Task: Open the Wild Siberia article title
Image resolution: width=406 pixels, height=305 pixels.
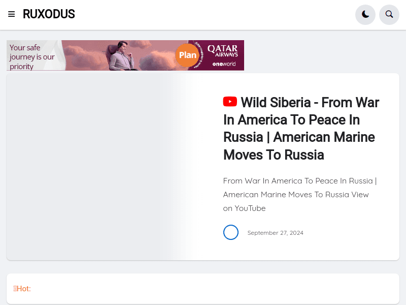Action: point(301,128)
